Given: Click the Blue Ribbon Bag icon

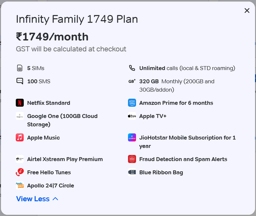Looking at the screenshot, I should point(132,172).
